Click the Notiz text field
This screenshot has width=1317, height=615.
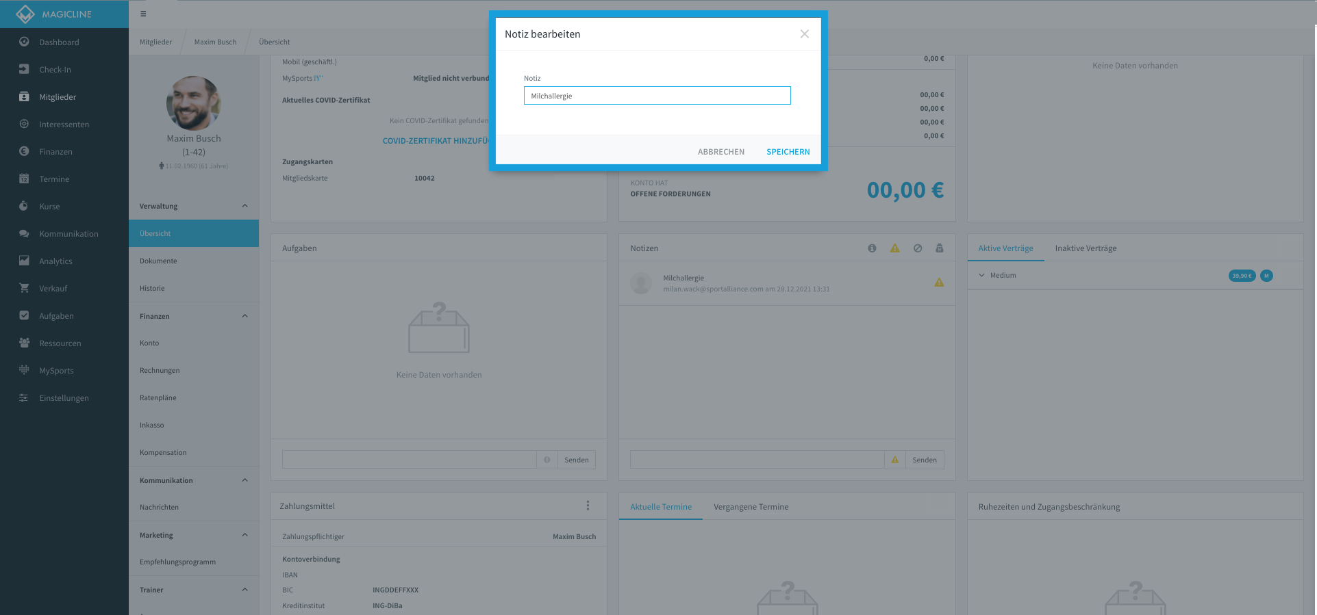(x=657, y=96)
